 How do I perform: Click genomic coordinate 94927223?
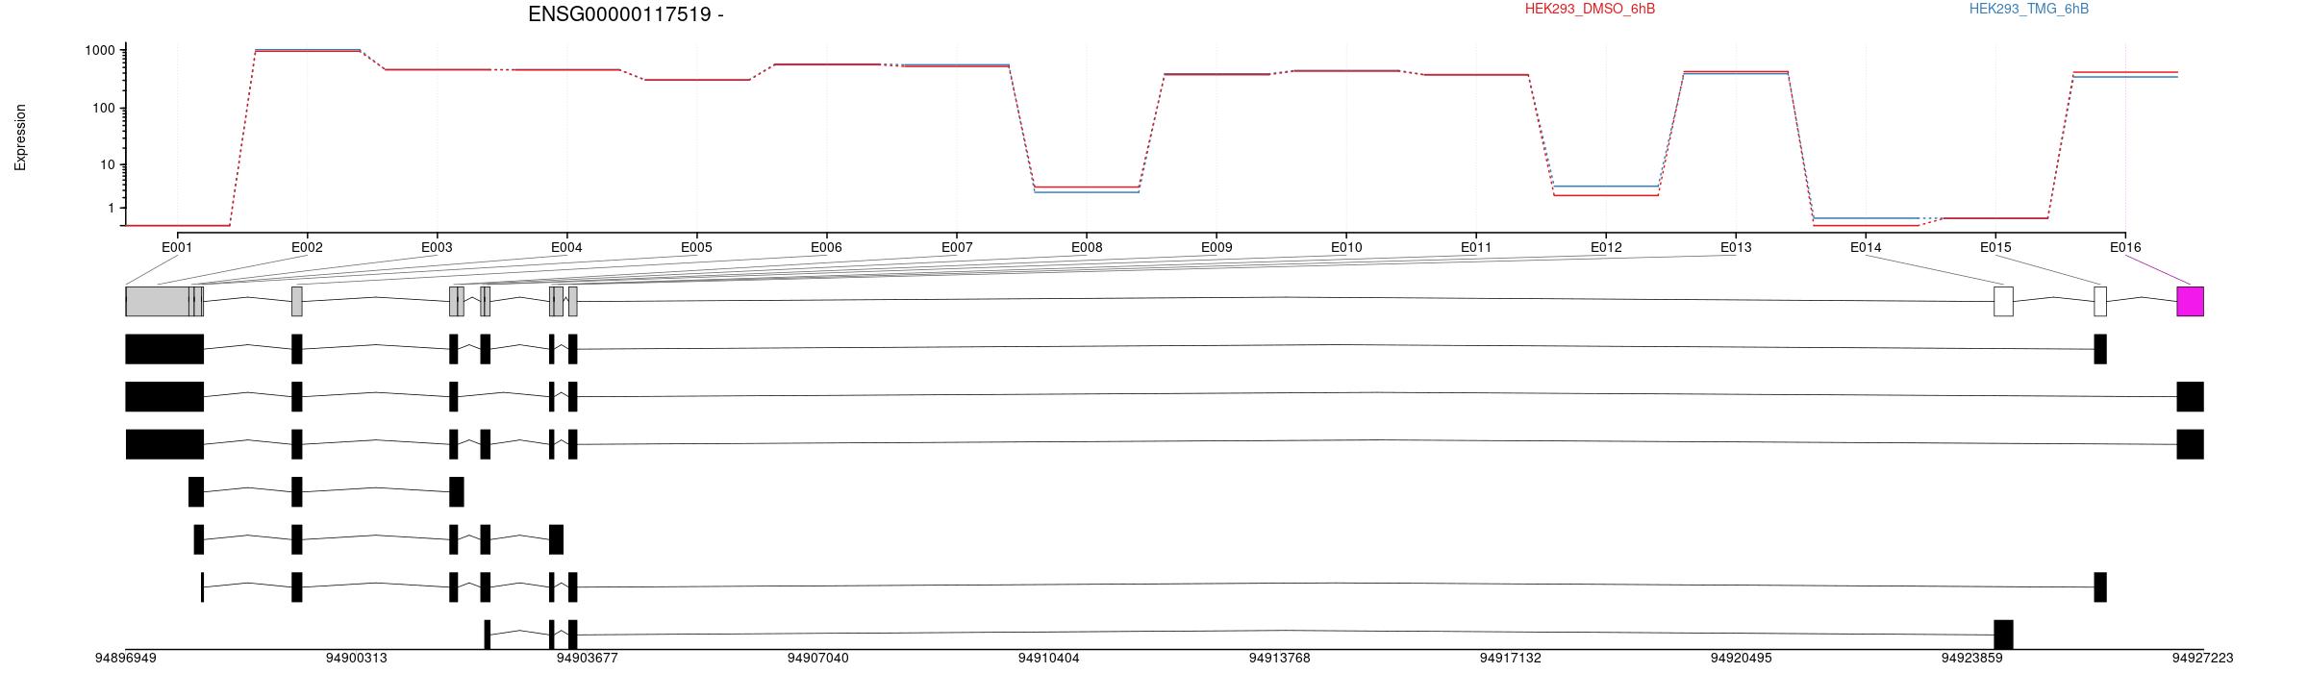coord(2202,659)
